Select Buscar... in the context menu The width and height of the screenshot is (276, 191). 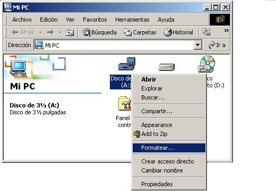169,97
